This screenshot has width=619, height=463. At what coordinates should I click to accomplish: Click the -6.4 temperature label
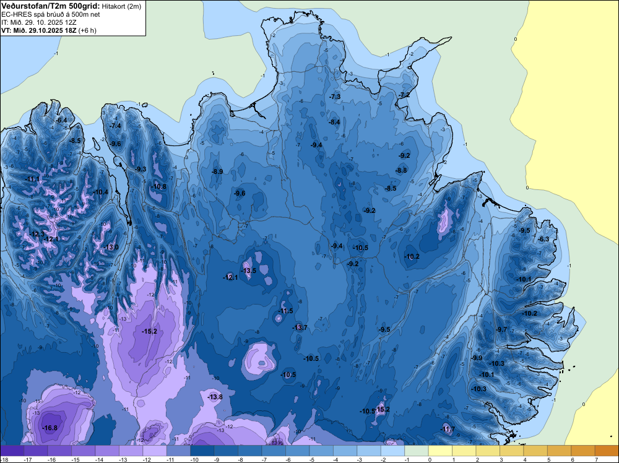tap(61, 120)
